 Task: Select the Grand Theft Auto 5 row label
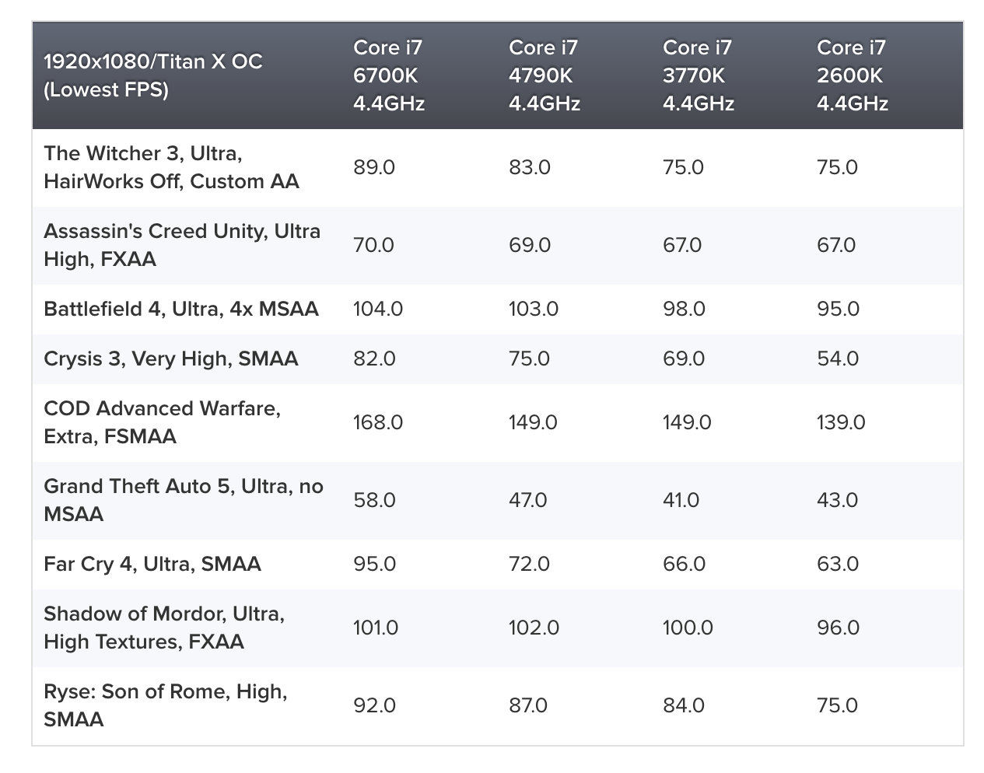(x=184, y=500)
